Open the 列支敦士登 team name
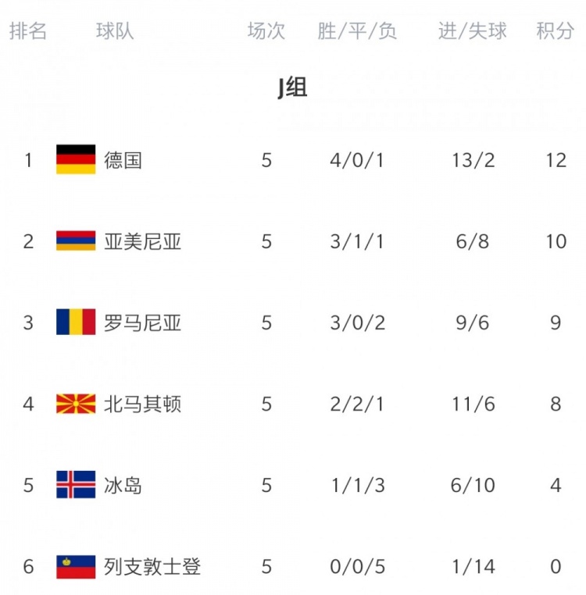Viewport: 586px width, 595px height. coord(152,567)
